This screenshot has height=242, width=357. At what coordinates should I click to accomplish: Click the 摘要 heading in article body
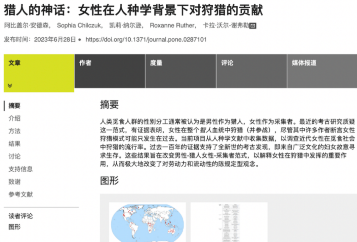(x=109, y=104)
